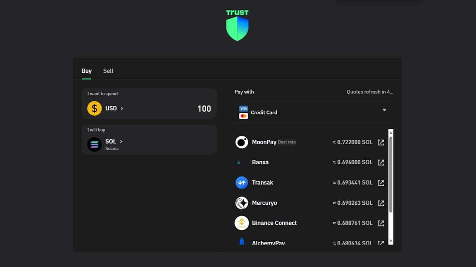Open Banxa external link icon
The width and height of the screenshot is (476, 267).
click(381, 162)
